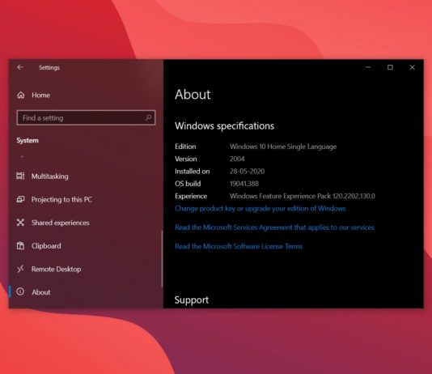This screenshot has width=432, height=374.
Task: Close the Settings window
Action: click(412, 67)
